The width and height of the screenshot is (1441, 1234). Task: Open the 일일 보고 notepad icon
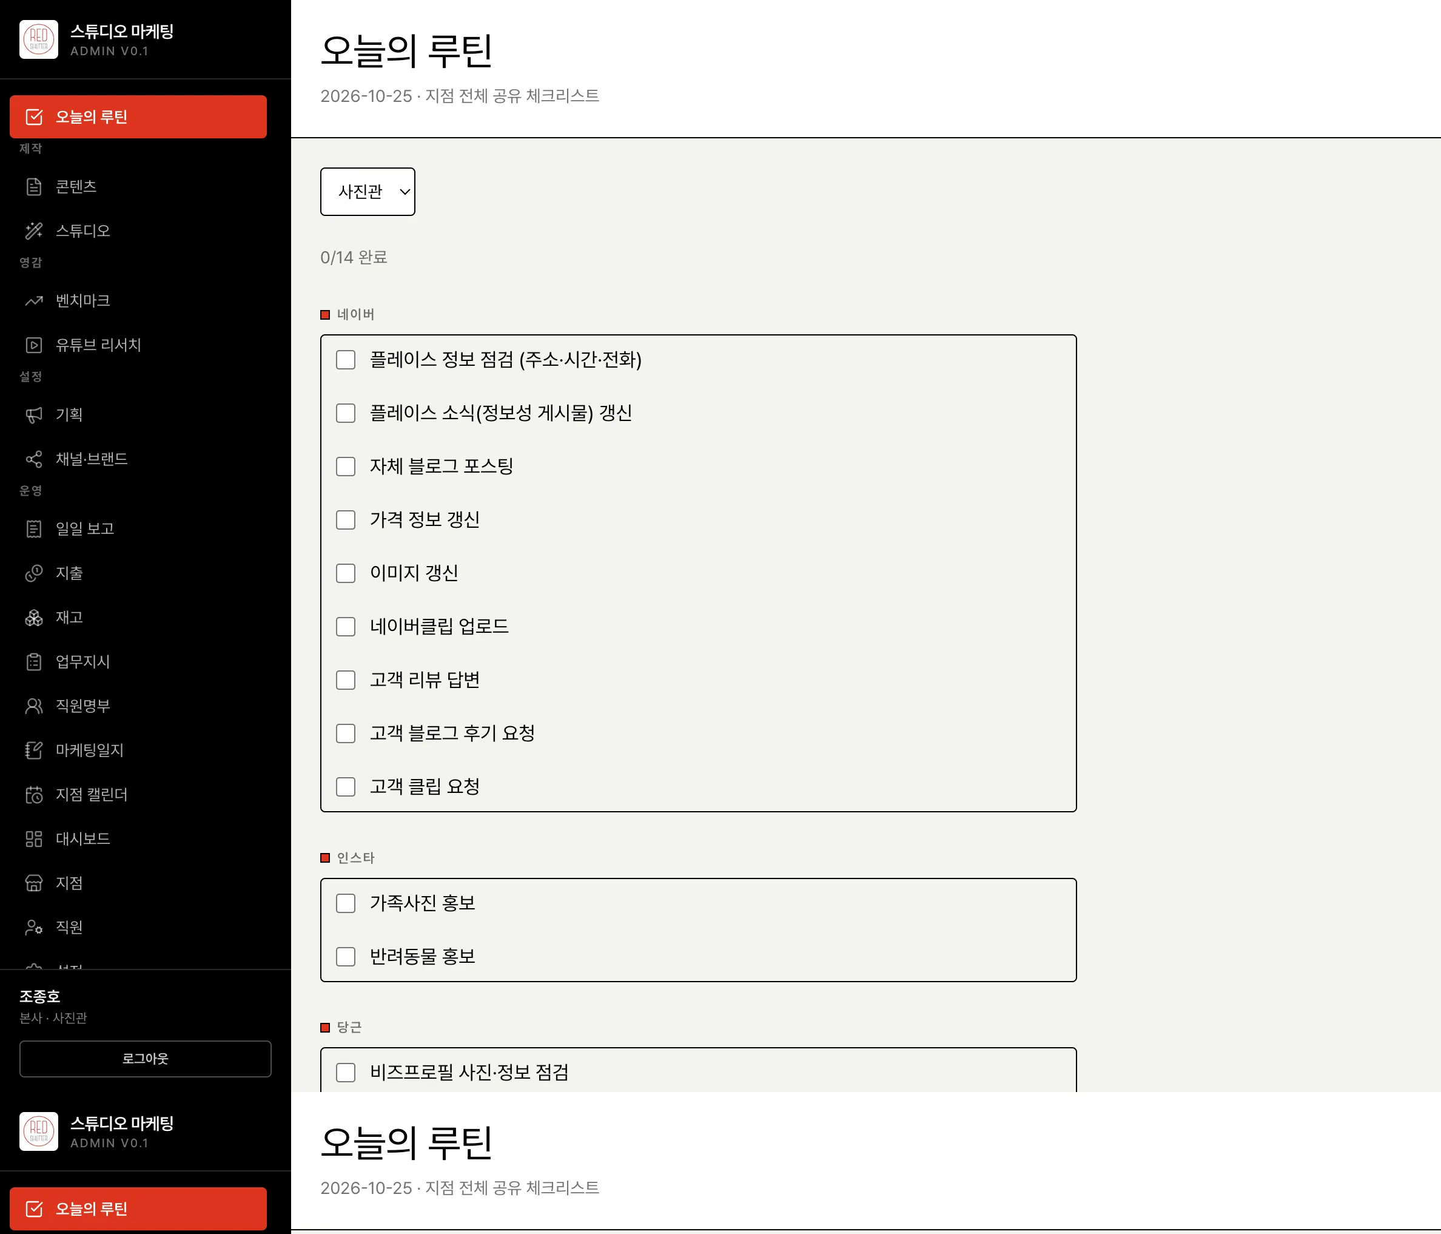click(33, 528)
